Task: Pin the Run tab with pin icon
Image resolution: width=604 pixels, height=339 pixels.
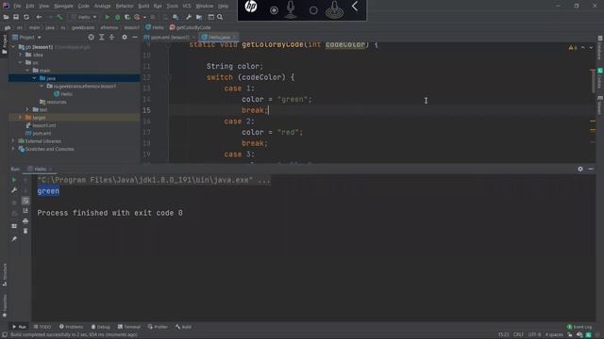Action: (x=14, y=238)
